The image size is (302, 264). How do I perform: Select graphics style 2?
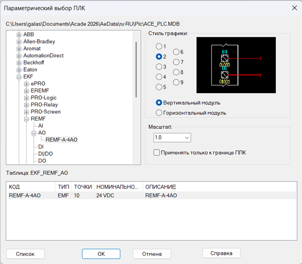pos(159,57)
